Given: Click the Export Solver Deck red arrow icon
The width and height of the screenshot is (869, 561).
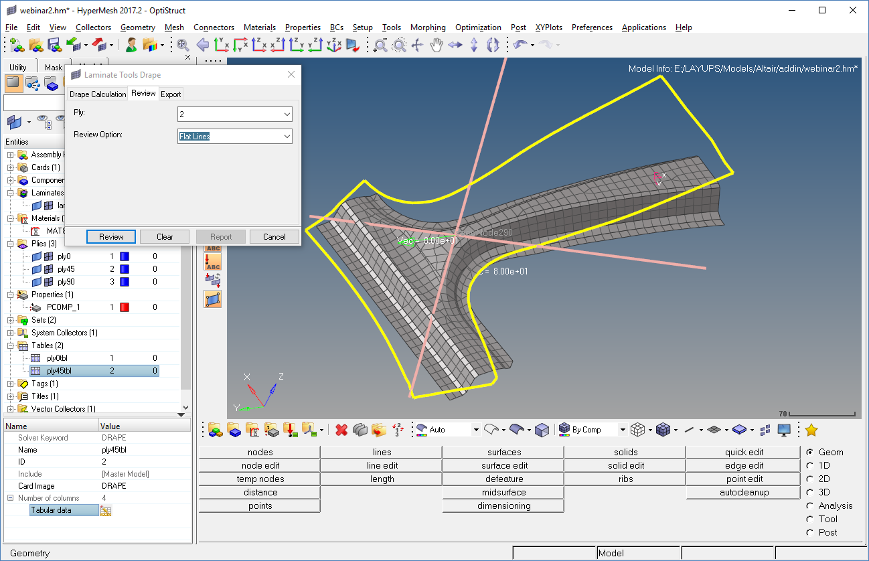Looking at the screenshot, I should [99, 45].
